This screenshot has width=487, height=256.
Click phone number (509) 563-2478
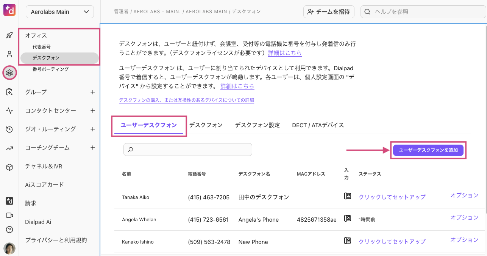[209, 242]
